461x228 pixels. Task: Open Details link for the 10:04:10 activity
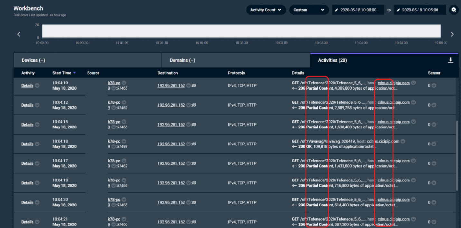pyautogui.click(x=27, y=86)
